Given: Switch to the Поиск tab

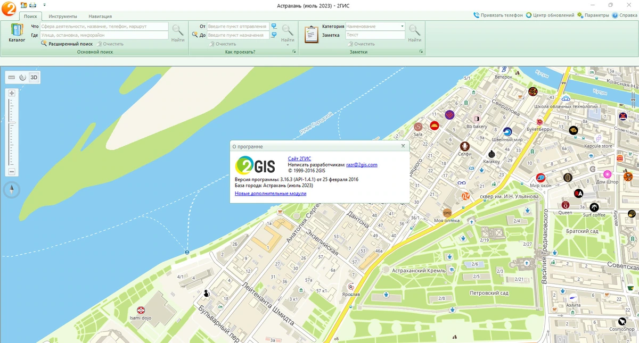Looking at the screenshot, I should tap(30, 16).
